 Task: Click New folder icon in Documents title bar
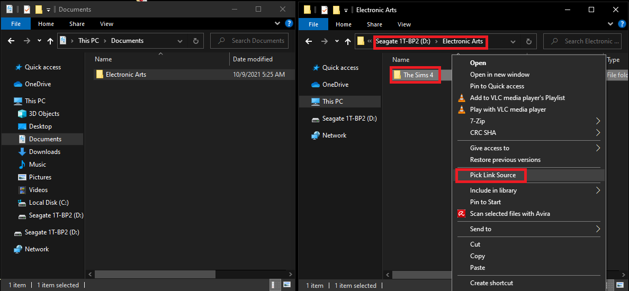click(x=39, y=9)
